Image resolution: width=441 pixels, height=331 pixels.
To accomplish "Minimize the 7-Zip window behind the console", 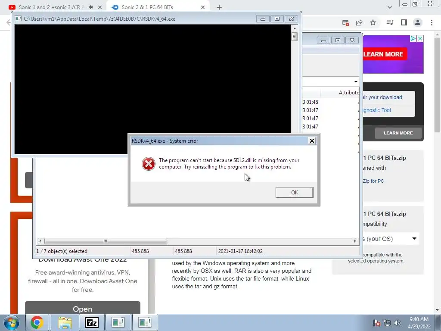I will point(323,41).
